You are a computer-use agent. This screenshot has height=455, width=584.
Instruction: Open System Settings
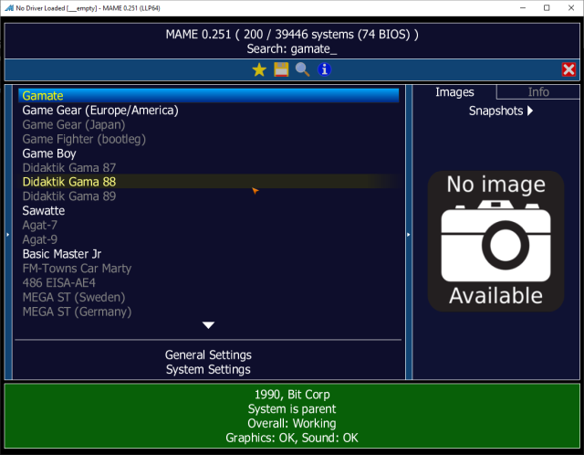click(208, 370)
